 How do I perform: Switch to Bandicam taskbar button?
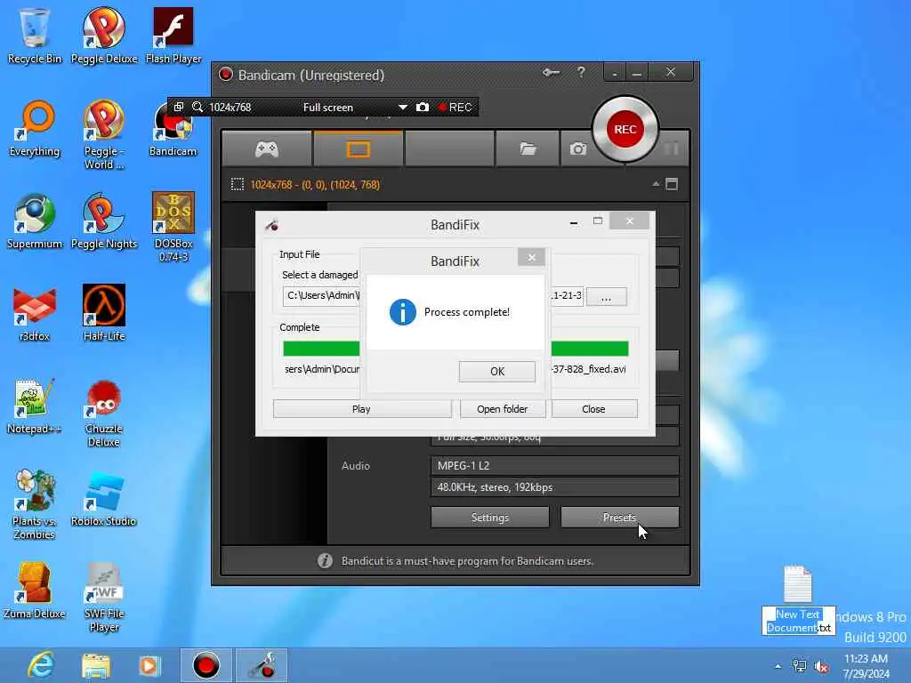pos(206,665)
